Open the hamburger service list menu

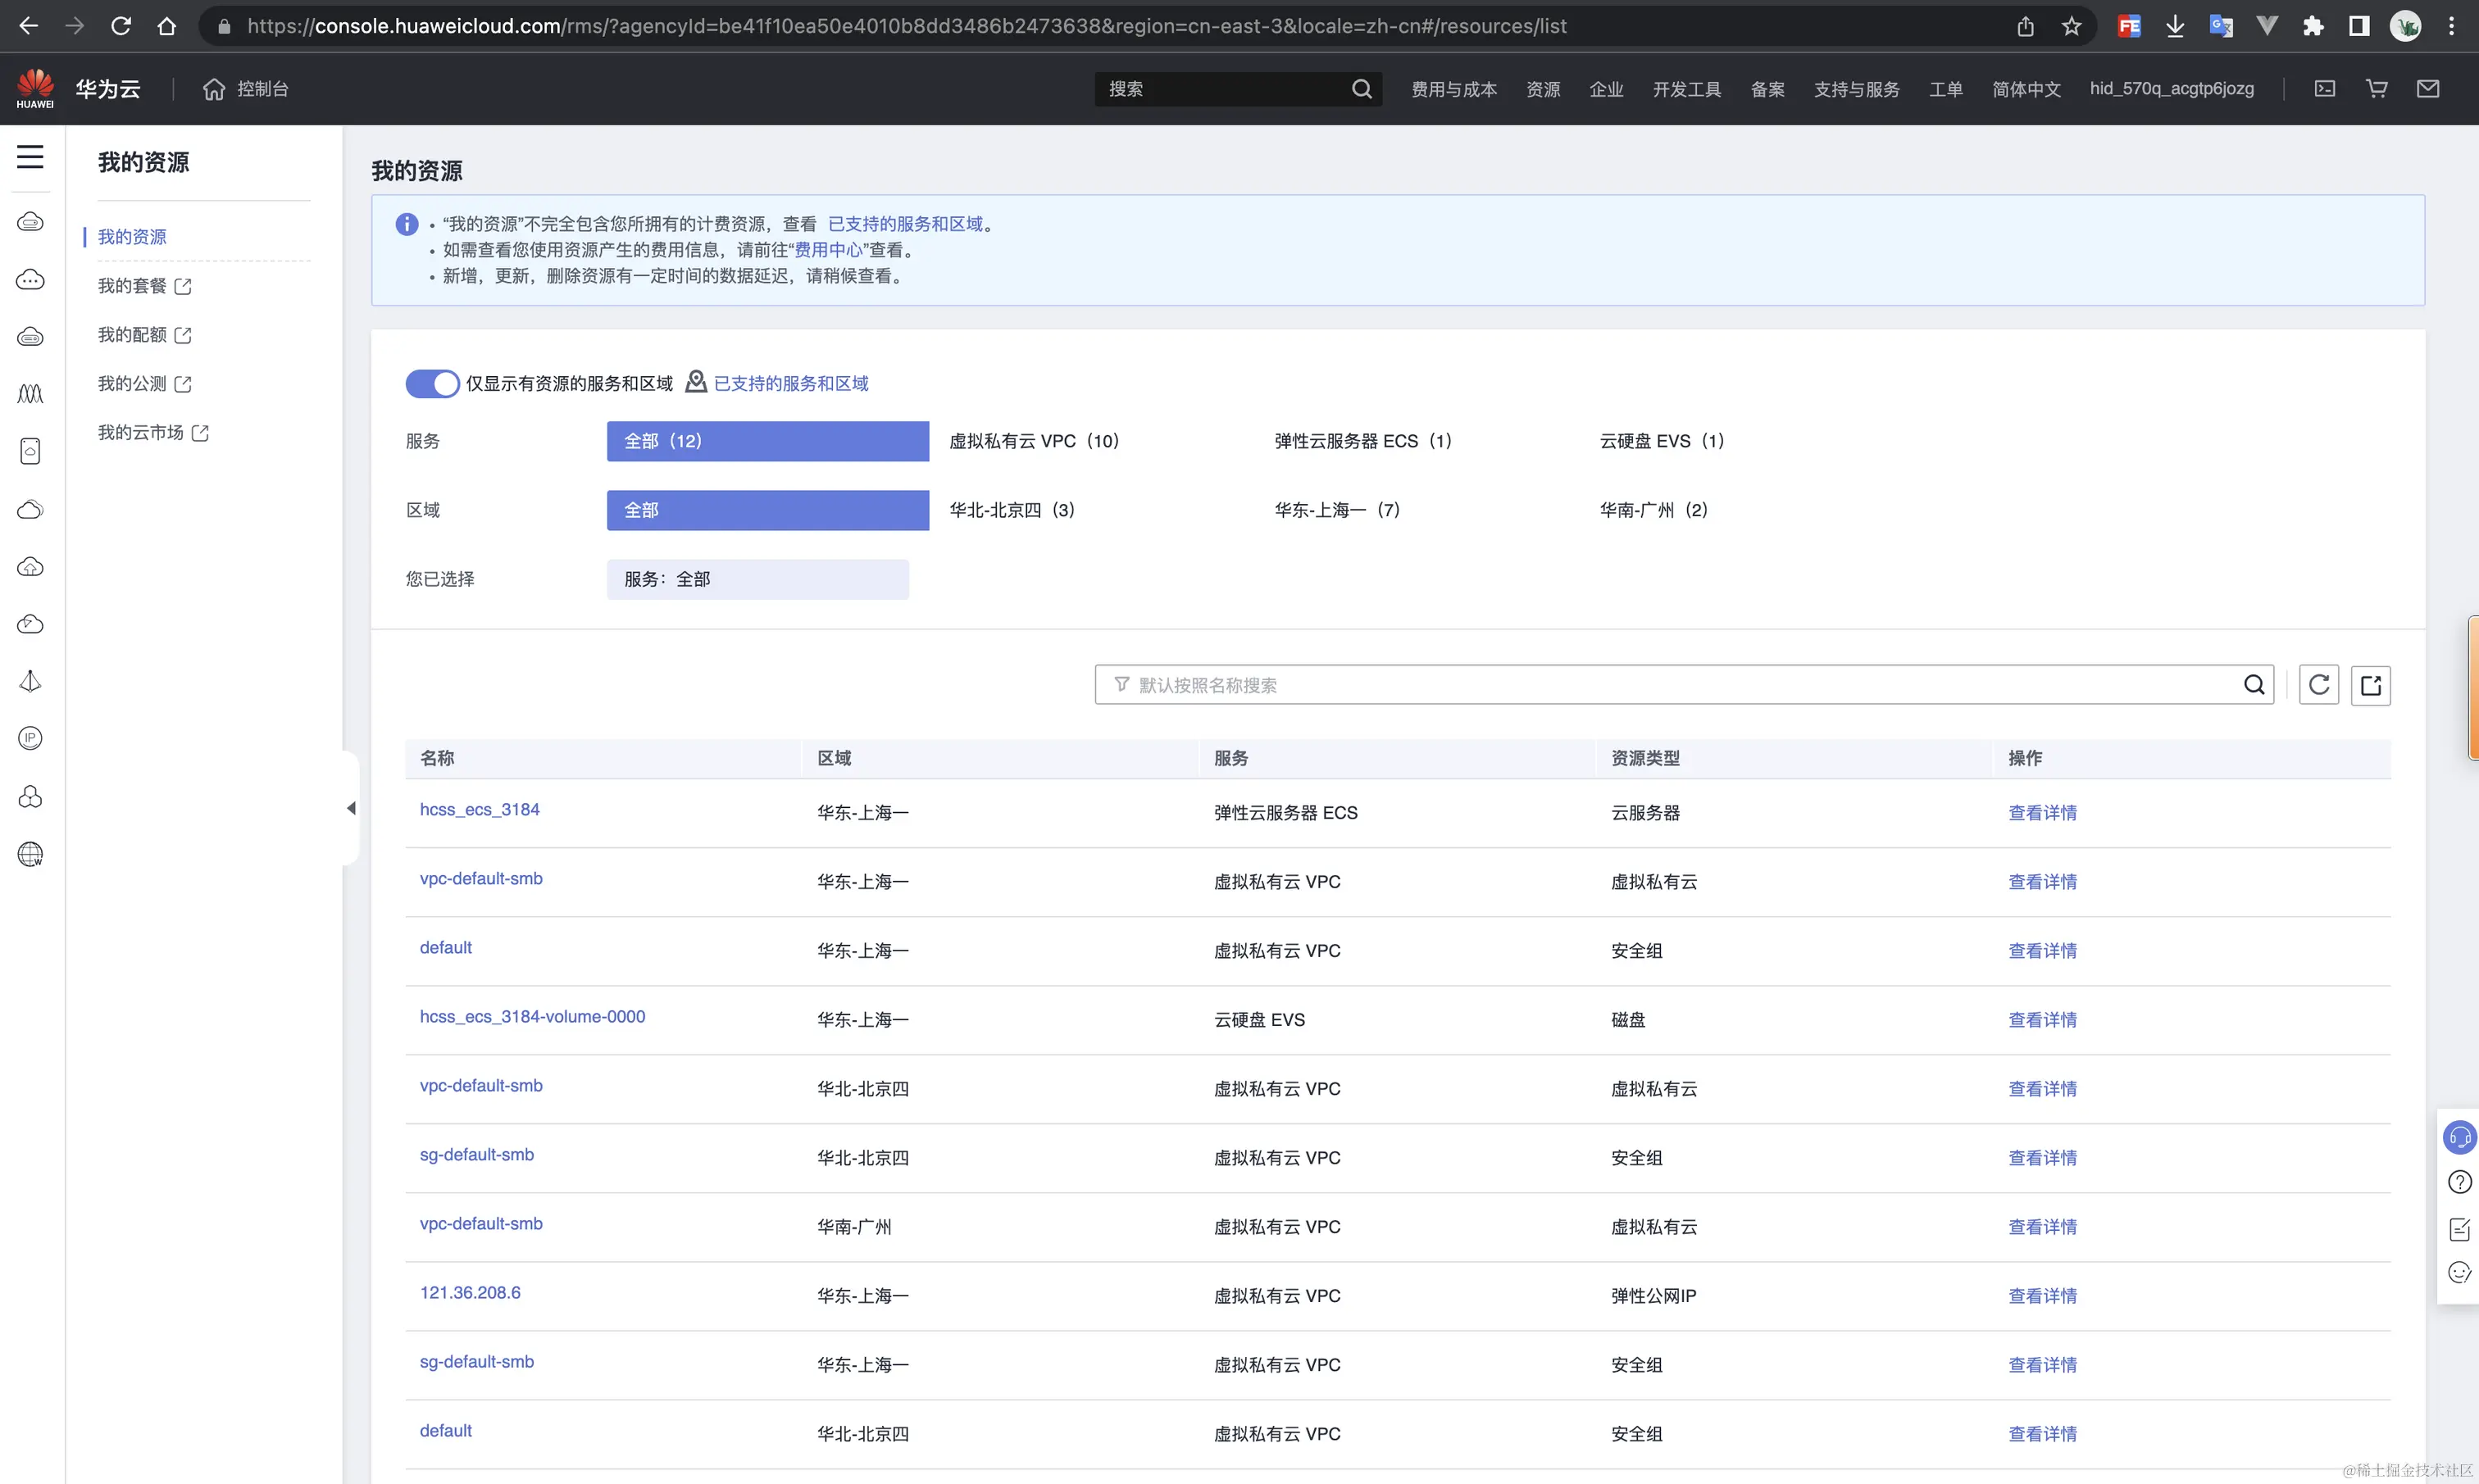tap(30, 156)
